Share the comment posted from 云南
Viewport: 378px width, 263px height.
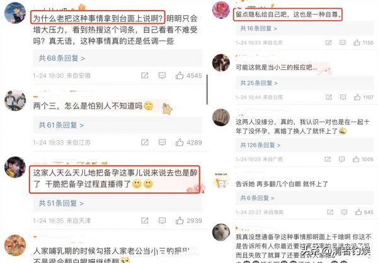tap(329, 97)
